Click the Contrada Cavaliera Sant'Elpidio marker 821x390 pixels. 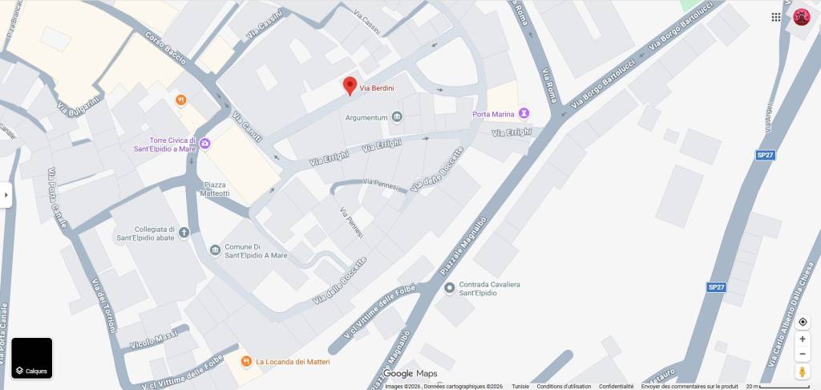coord(449,288)
